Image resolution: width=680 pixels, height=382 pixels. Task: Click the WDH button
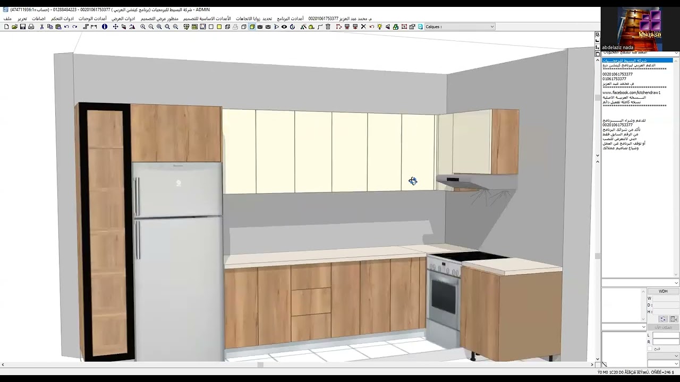click(663, 291)
